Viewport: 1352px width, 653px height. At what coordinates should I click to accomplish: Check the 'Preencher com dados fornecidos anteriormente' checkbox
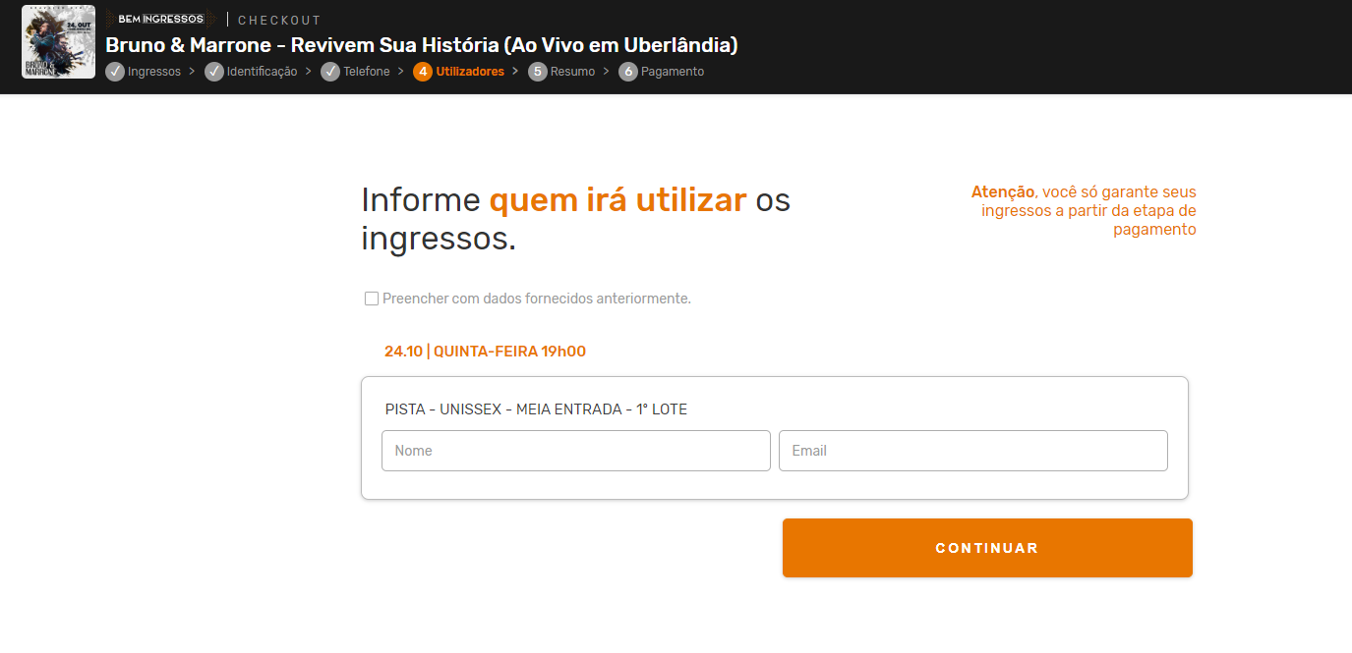[372, 299]
